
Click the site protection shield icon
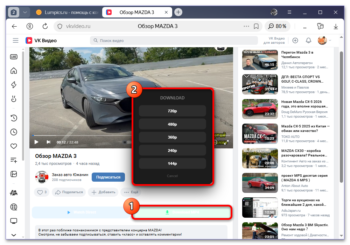(60, 26)
